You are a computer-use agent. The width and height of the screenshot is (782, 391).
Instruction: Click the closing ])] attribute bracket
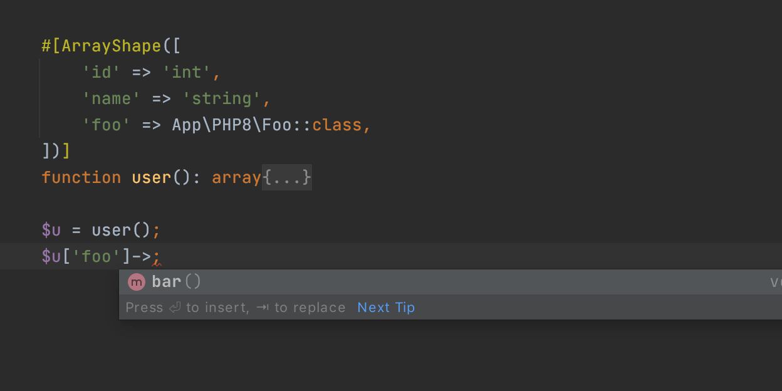[56, 150]
